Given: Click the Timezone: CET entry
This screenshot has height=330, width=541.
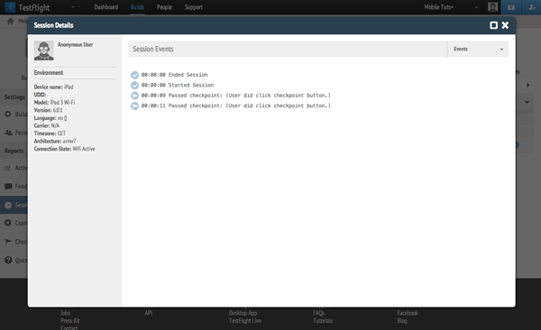Looking at the screenshot, I should [50, 133].
